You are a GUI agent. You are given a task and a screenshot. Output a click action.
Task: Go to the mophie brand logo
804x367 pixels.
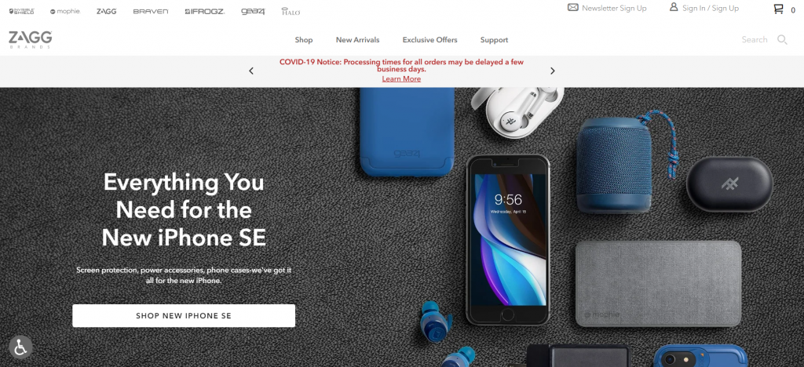click(x=65, y=11)
